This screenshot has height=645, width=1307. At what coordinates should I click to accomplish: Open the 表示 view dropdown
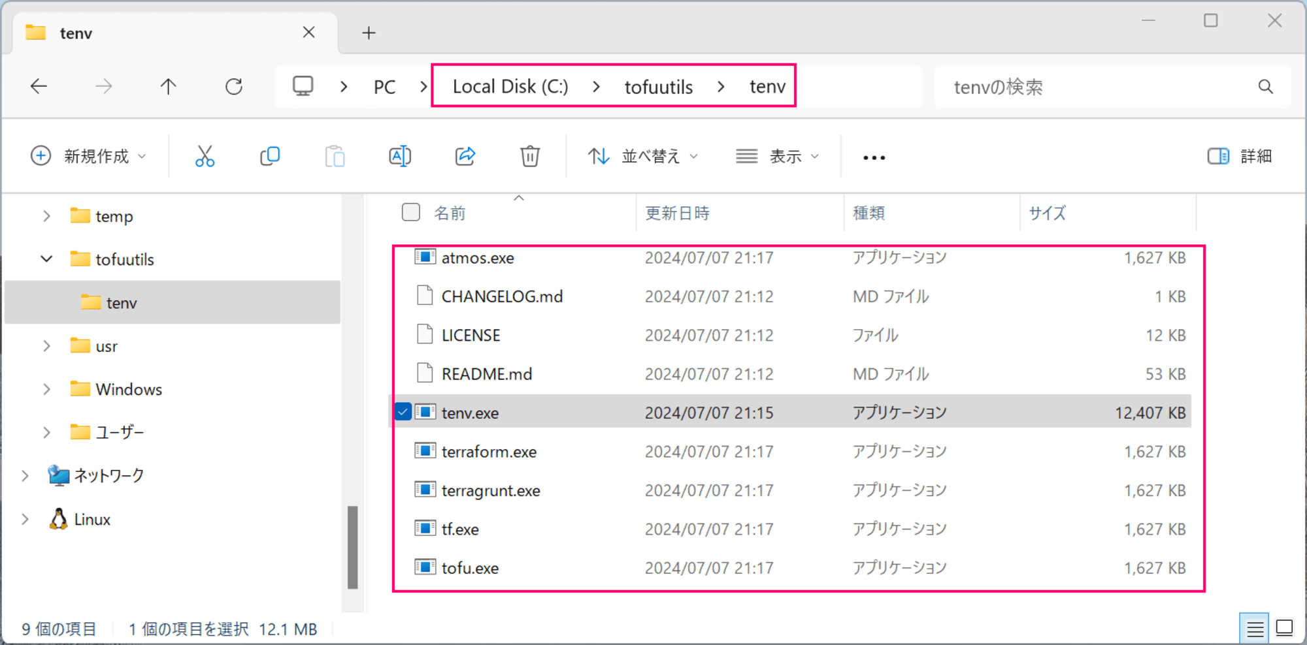click(777, 156)
